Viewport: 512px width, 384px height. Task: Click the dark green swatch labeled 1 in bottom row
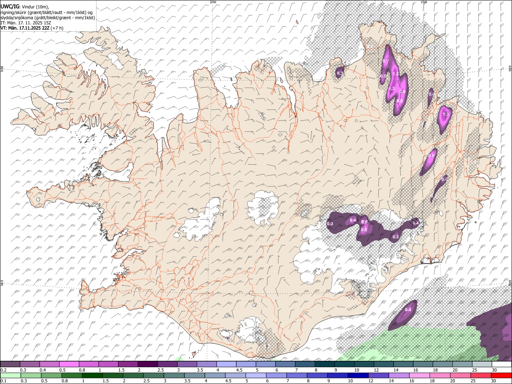(x=92, y=375)
